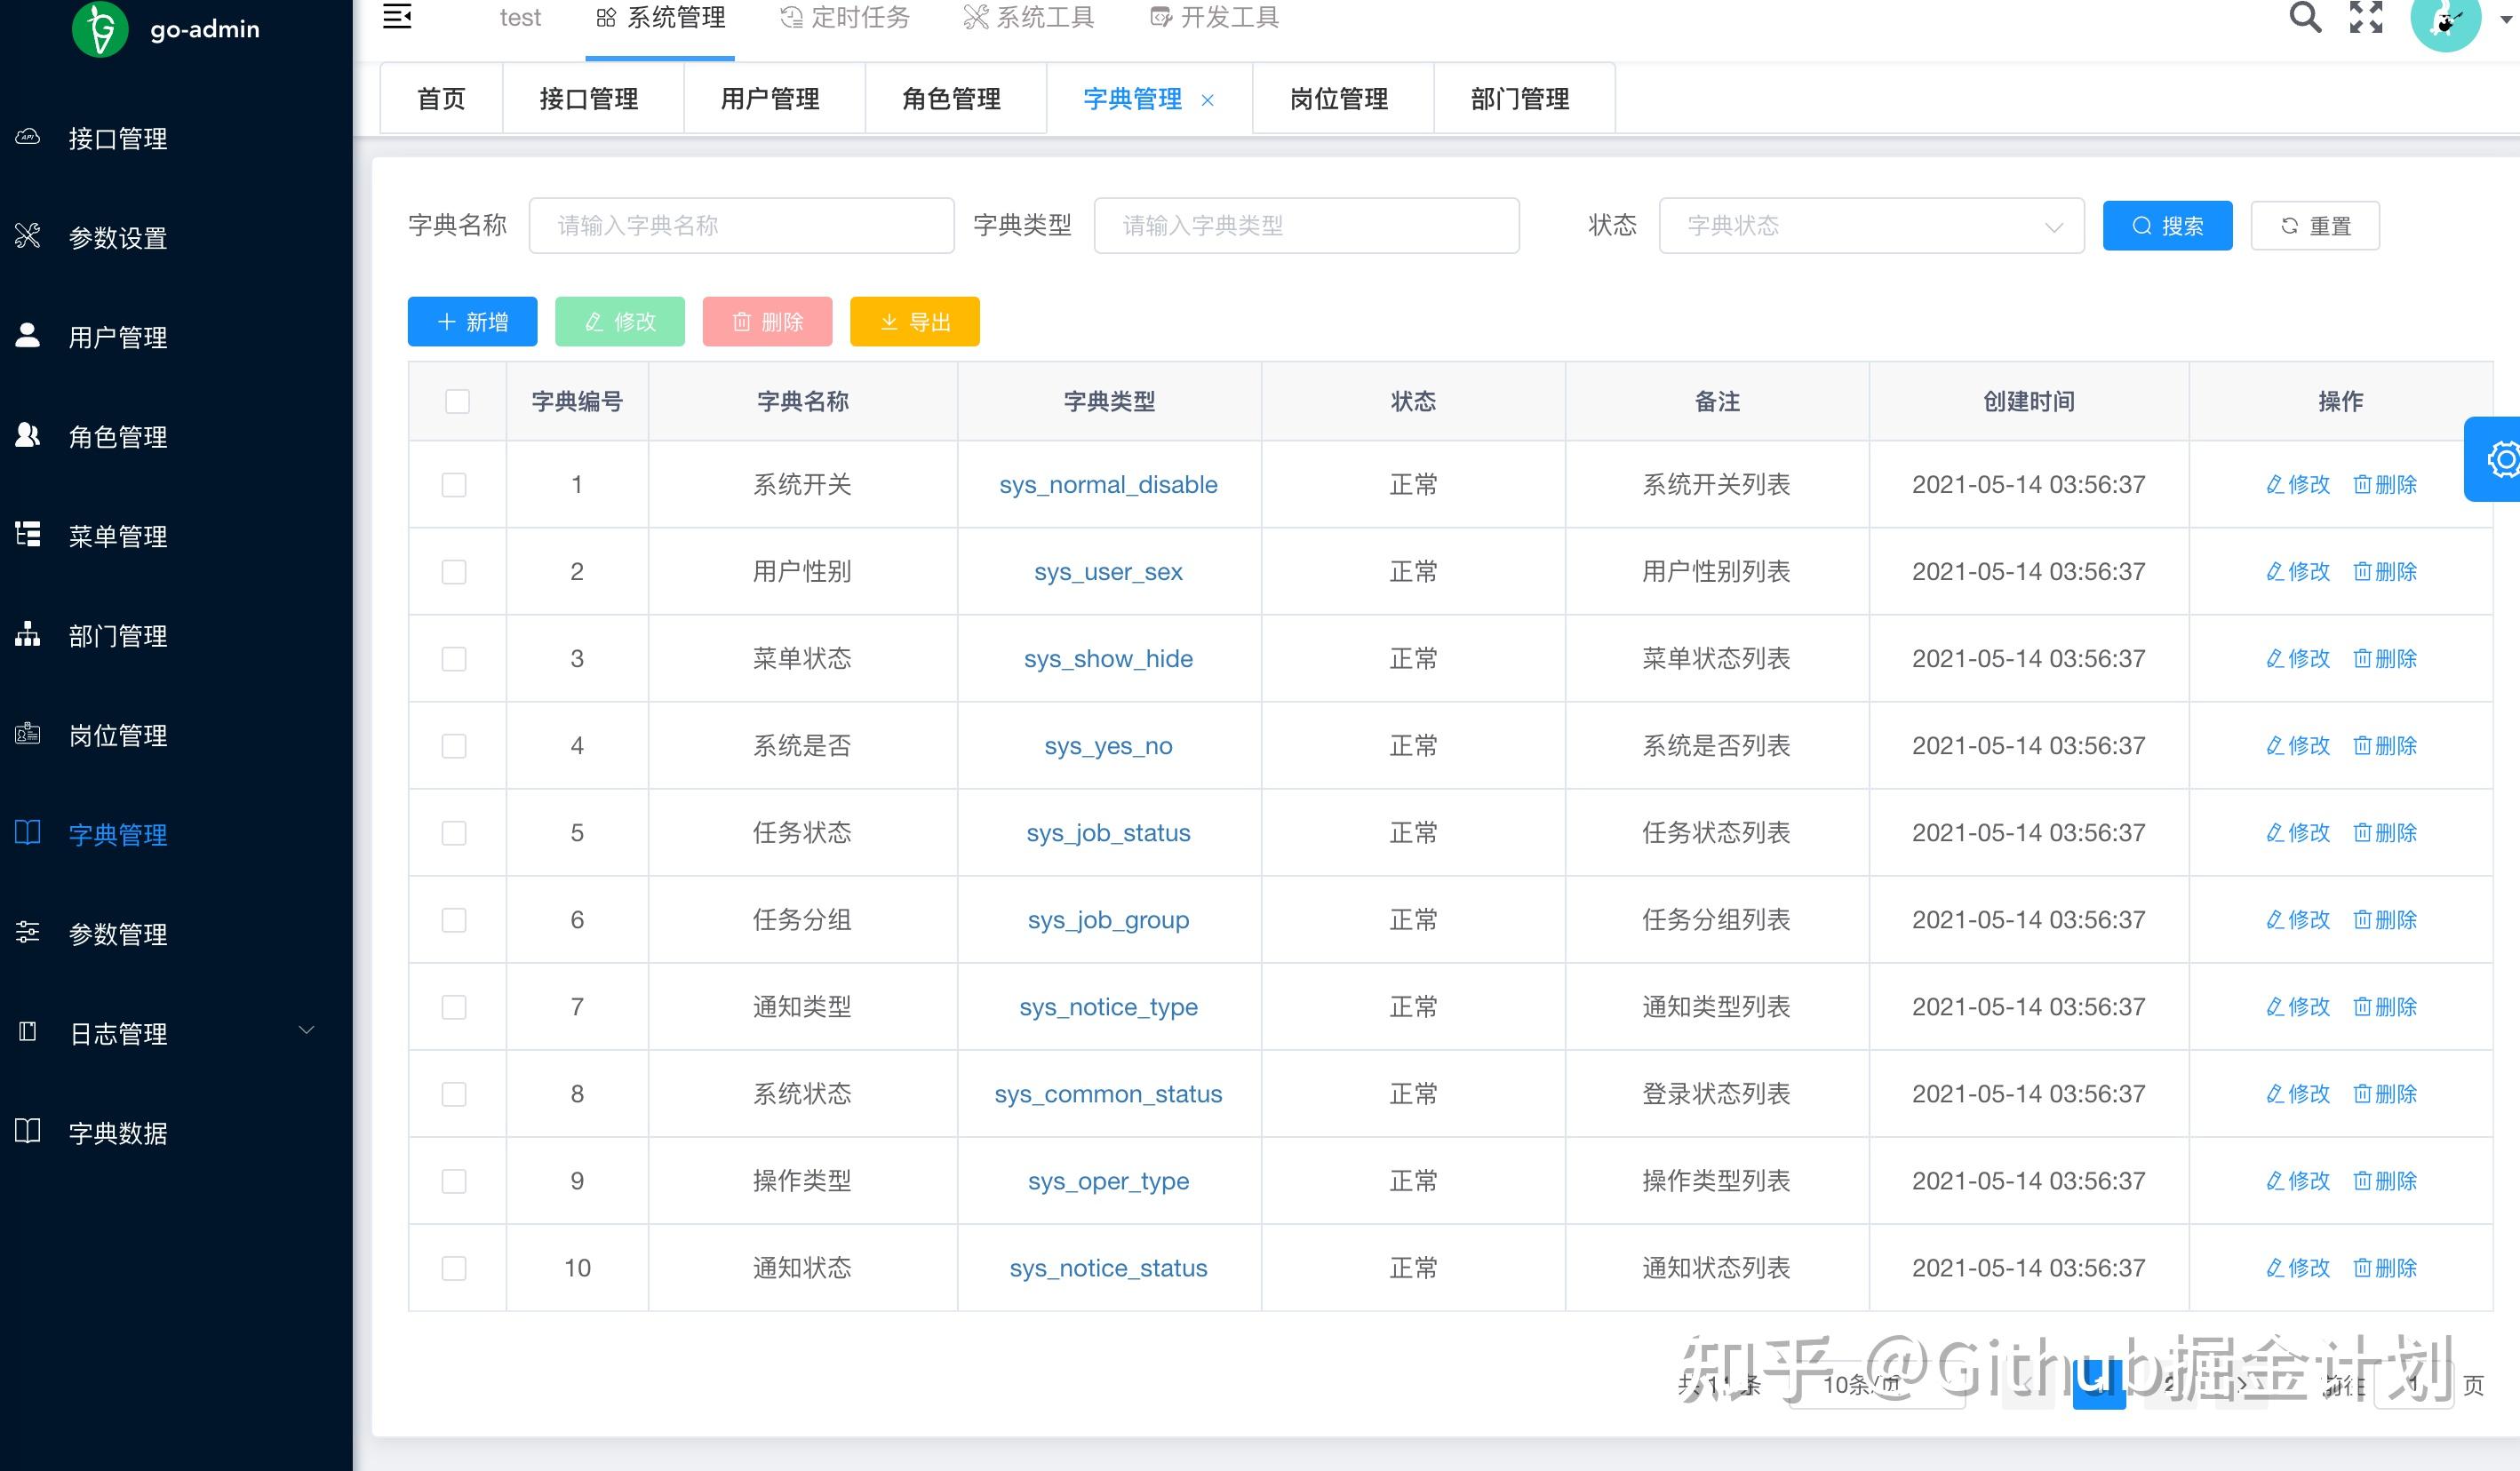Check the checkbox for row 用户性别
The image size is (2520, 1471).
pos(453,571)
